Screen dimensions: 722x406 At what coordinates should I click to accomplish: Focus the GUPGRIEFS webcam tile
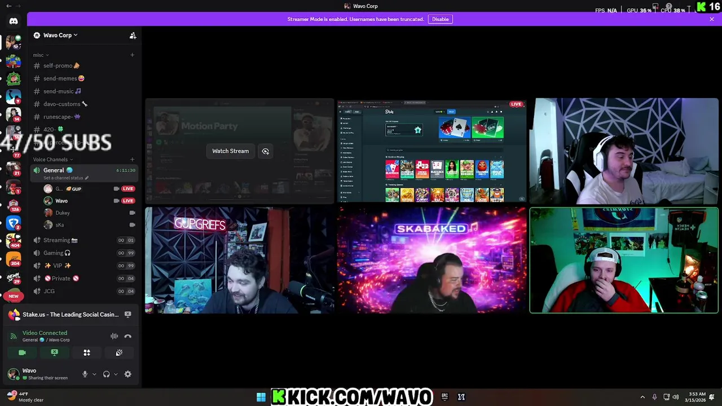[x=240, y=260]
